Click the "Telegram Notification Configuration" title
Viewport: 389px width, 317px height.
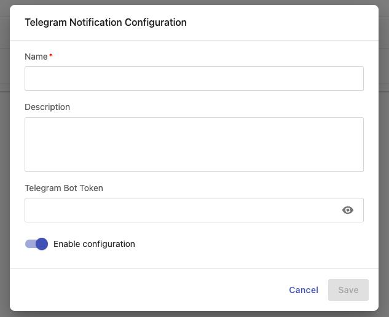click(106, 23)
